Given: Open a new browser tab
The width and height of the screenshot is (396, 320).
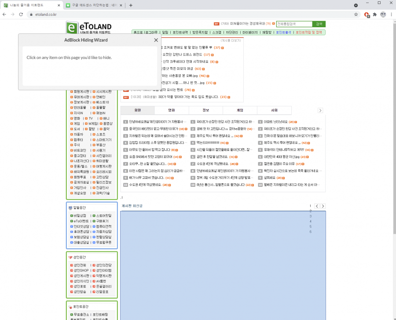Looking at the screenshot, I should tap(131, 5).
